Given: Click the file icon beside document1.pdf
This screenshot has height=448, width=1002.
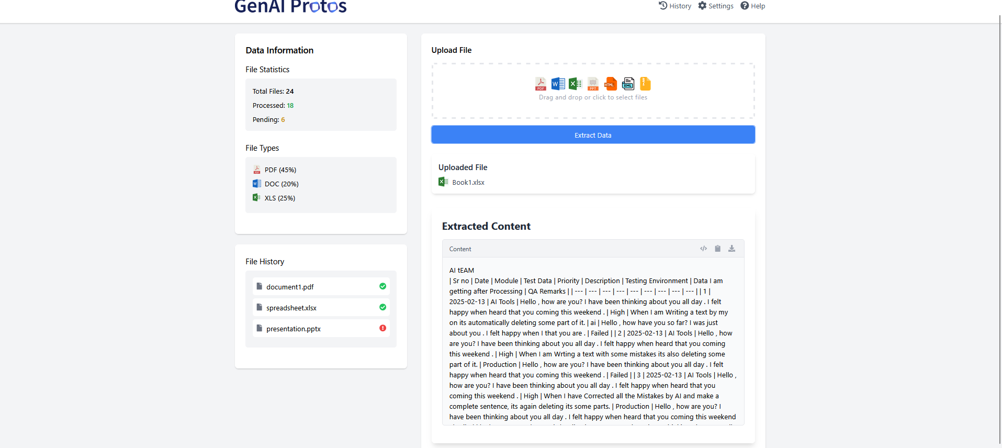Looking at the screenshot, I should pos(259,286).
